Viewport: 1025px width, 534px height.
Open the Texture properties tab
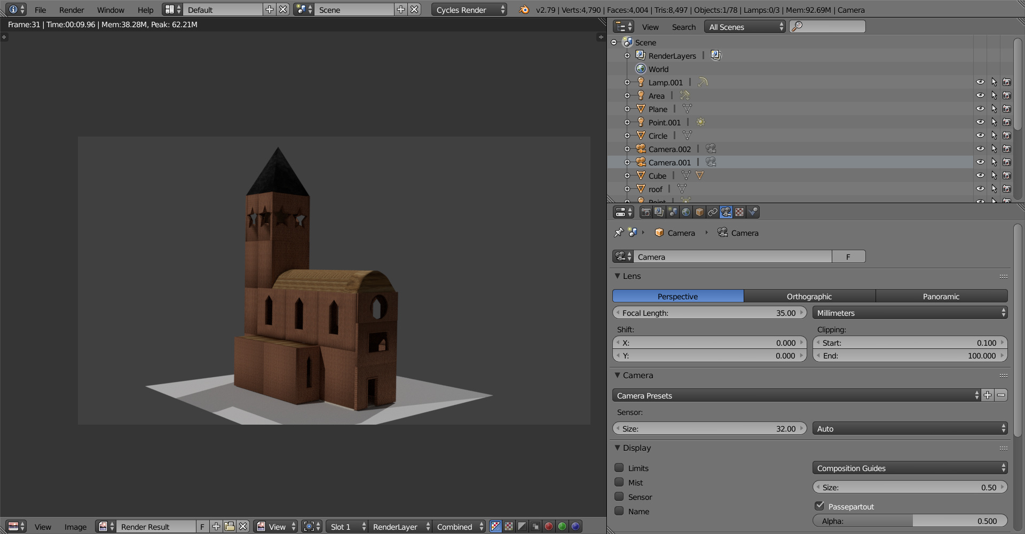pyautogui.click(x=739, y=212)
